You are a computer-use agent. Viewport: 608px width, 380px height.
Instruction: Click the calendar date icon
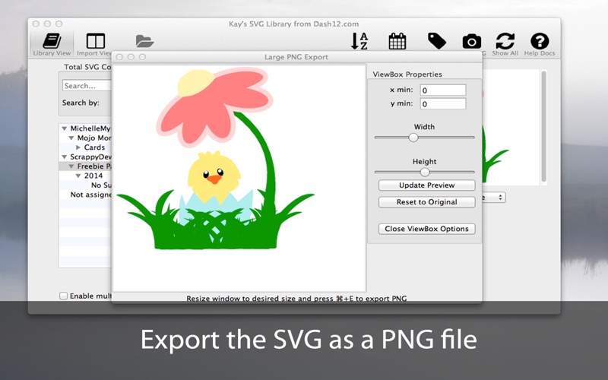point(397,42)
